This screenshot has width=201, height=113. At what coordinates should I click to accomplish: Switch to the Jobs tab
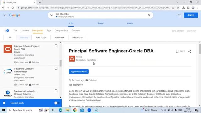(71, 23)
